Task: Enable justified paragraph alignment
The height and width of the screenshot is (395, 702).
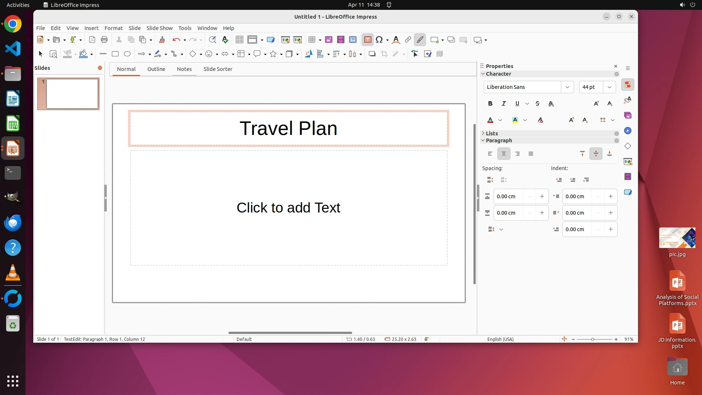Action: coord(531,154)
